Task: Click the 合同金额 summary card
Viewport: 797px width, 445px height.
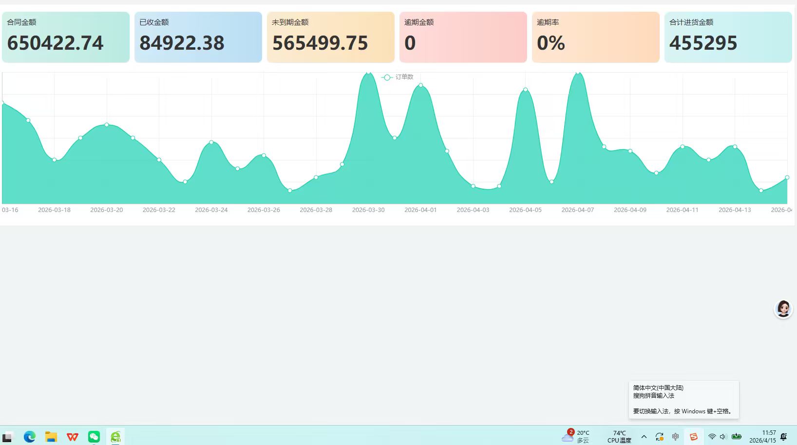Action: click(66, 37)
